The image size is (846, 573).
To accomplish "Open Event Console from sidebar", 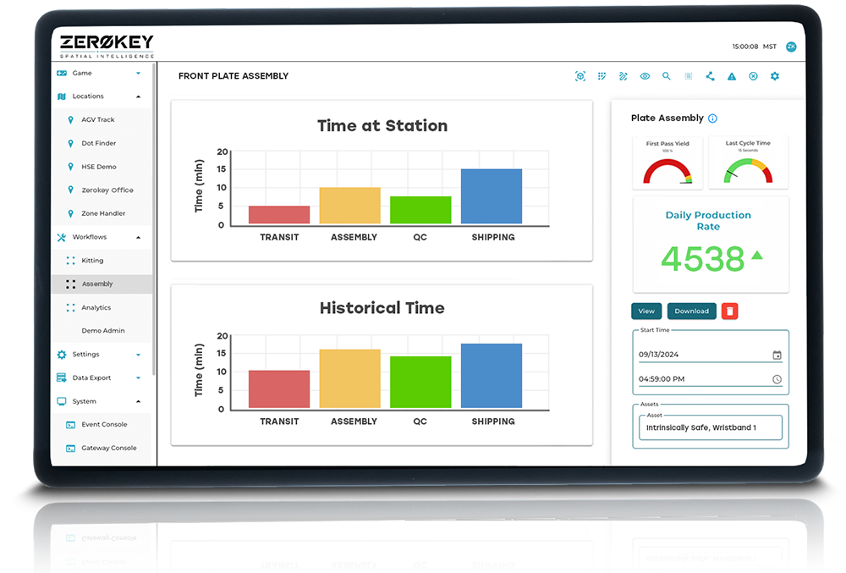I will [103, 425].
